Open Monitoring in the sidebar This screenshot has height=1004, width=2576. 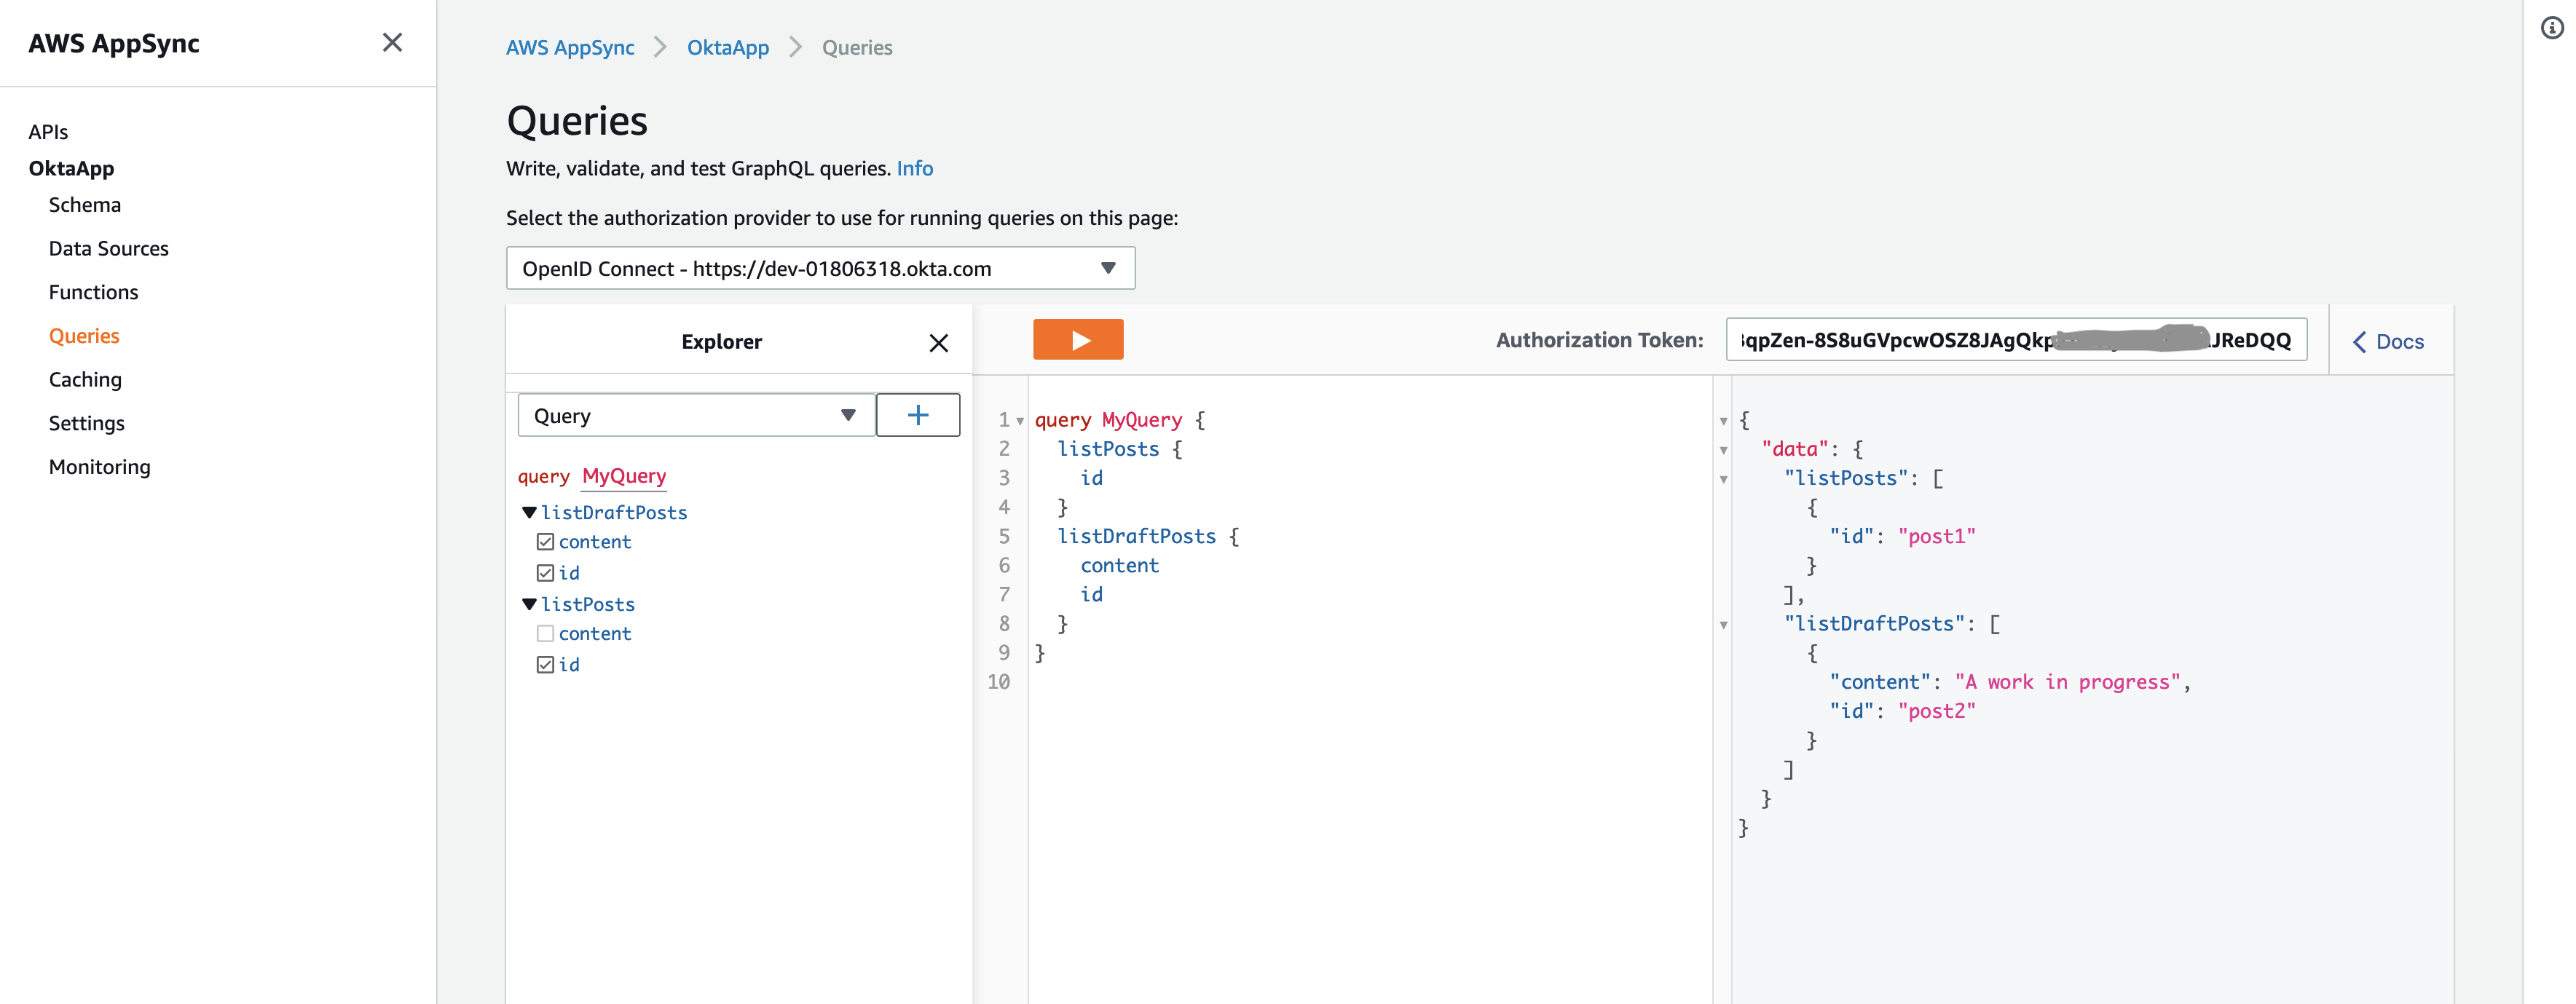99,467
